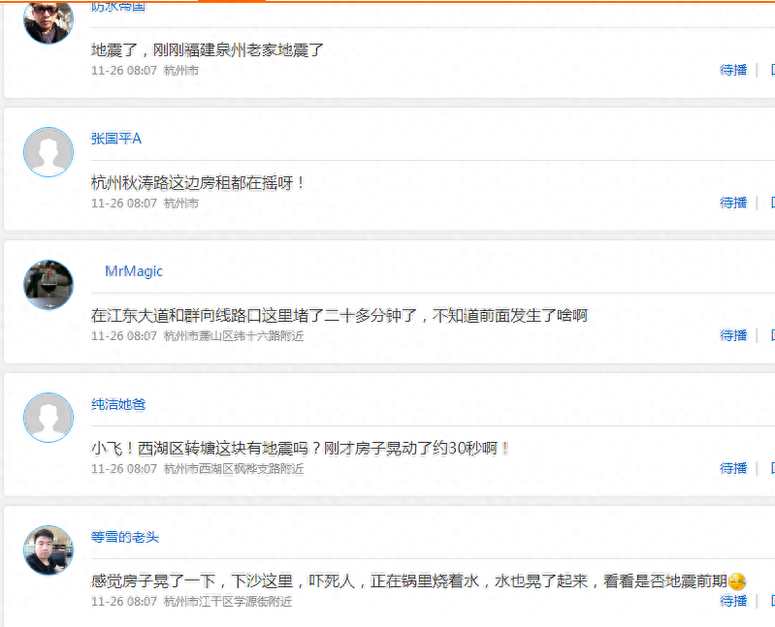Open 纯洁她爸's default gray avatar
The height and width of the screenshot is (627, 775).
tap(48, 418)
